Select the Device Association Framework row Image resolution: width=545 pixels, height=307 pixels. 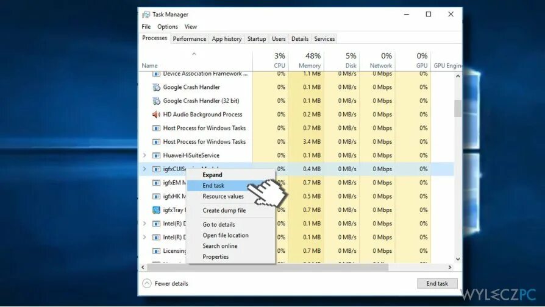(x=296, y=74)
